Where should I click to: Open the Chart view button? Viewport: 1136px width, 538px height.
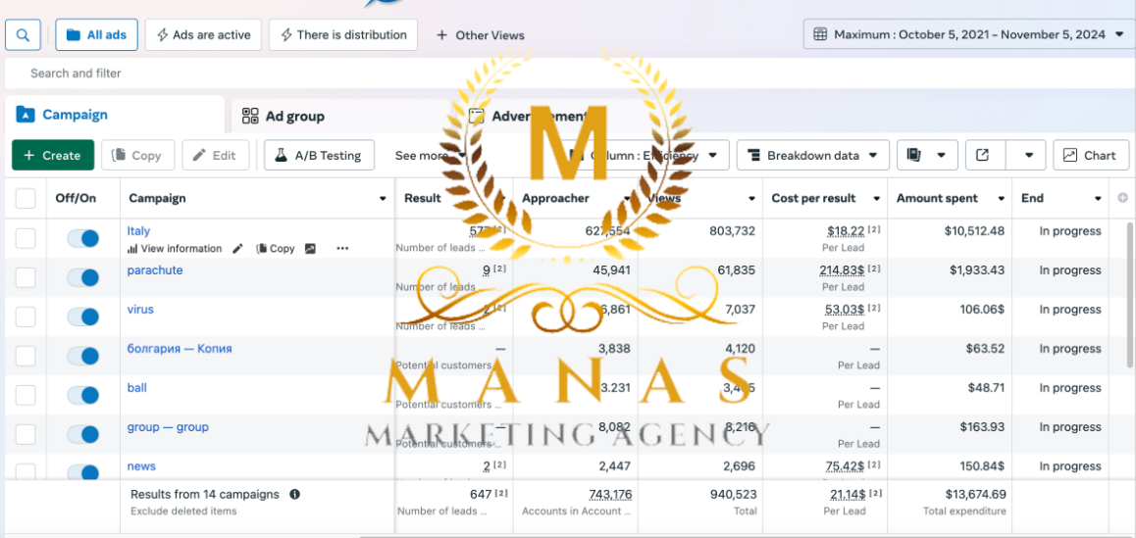point(1090,155)
